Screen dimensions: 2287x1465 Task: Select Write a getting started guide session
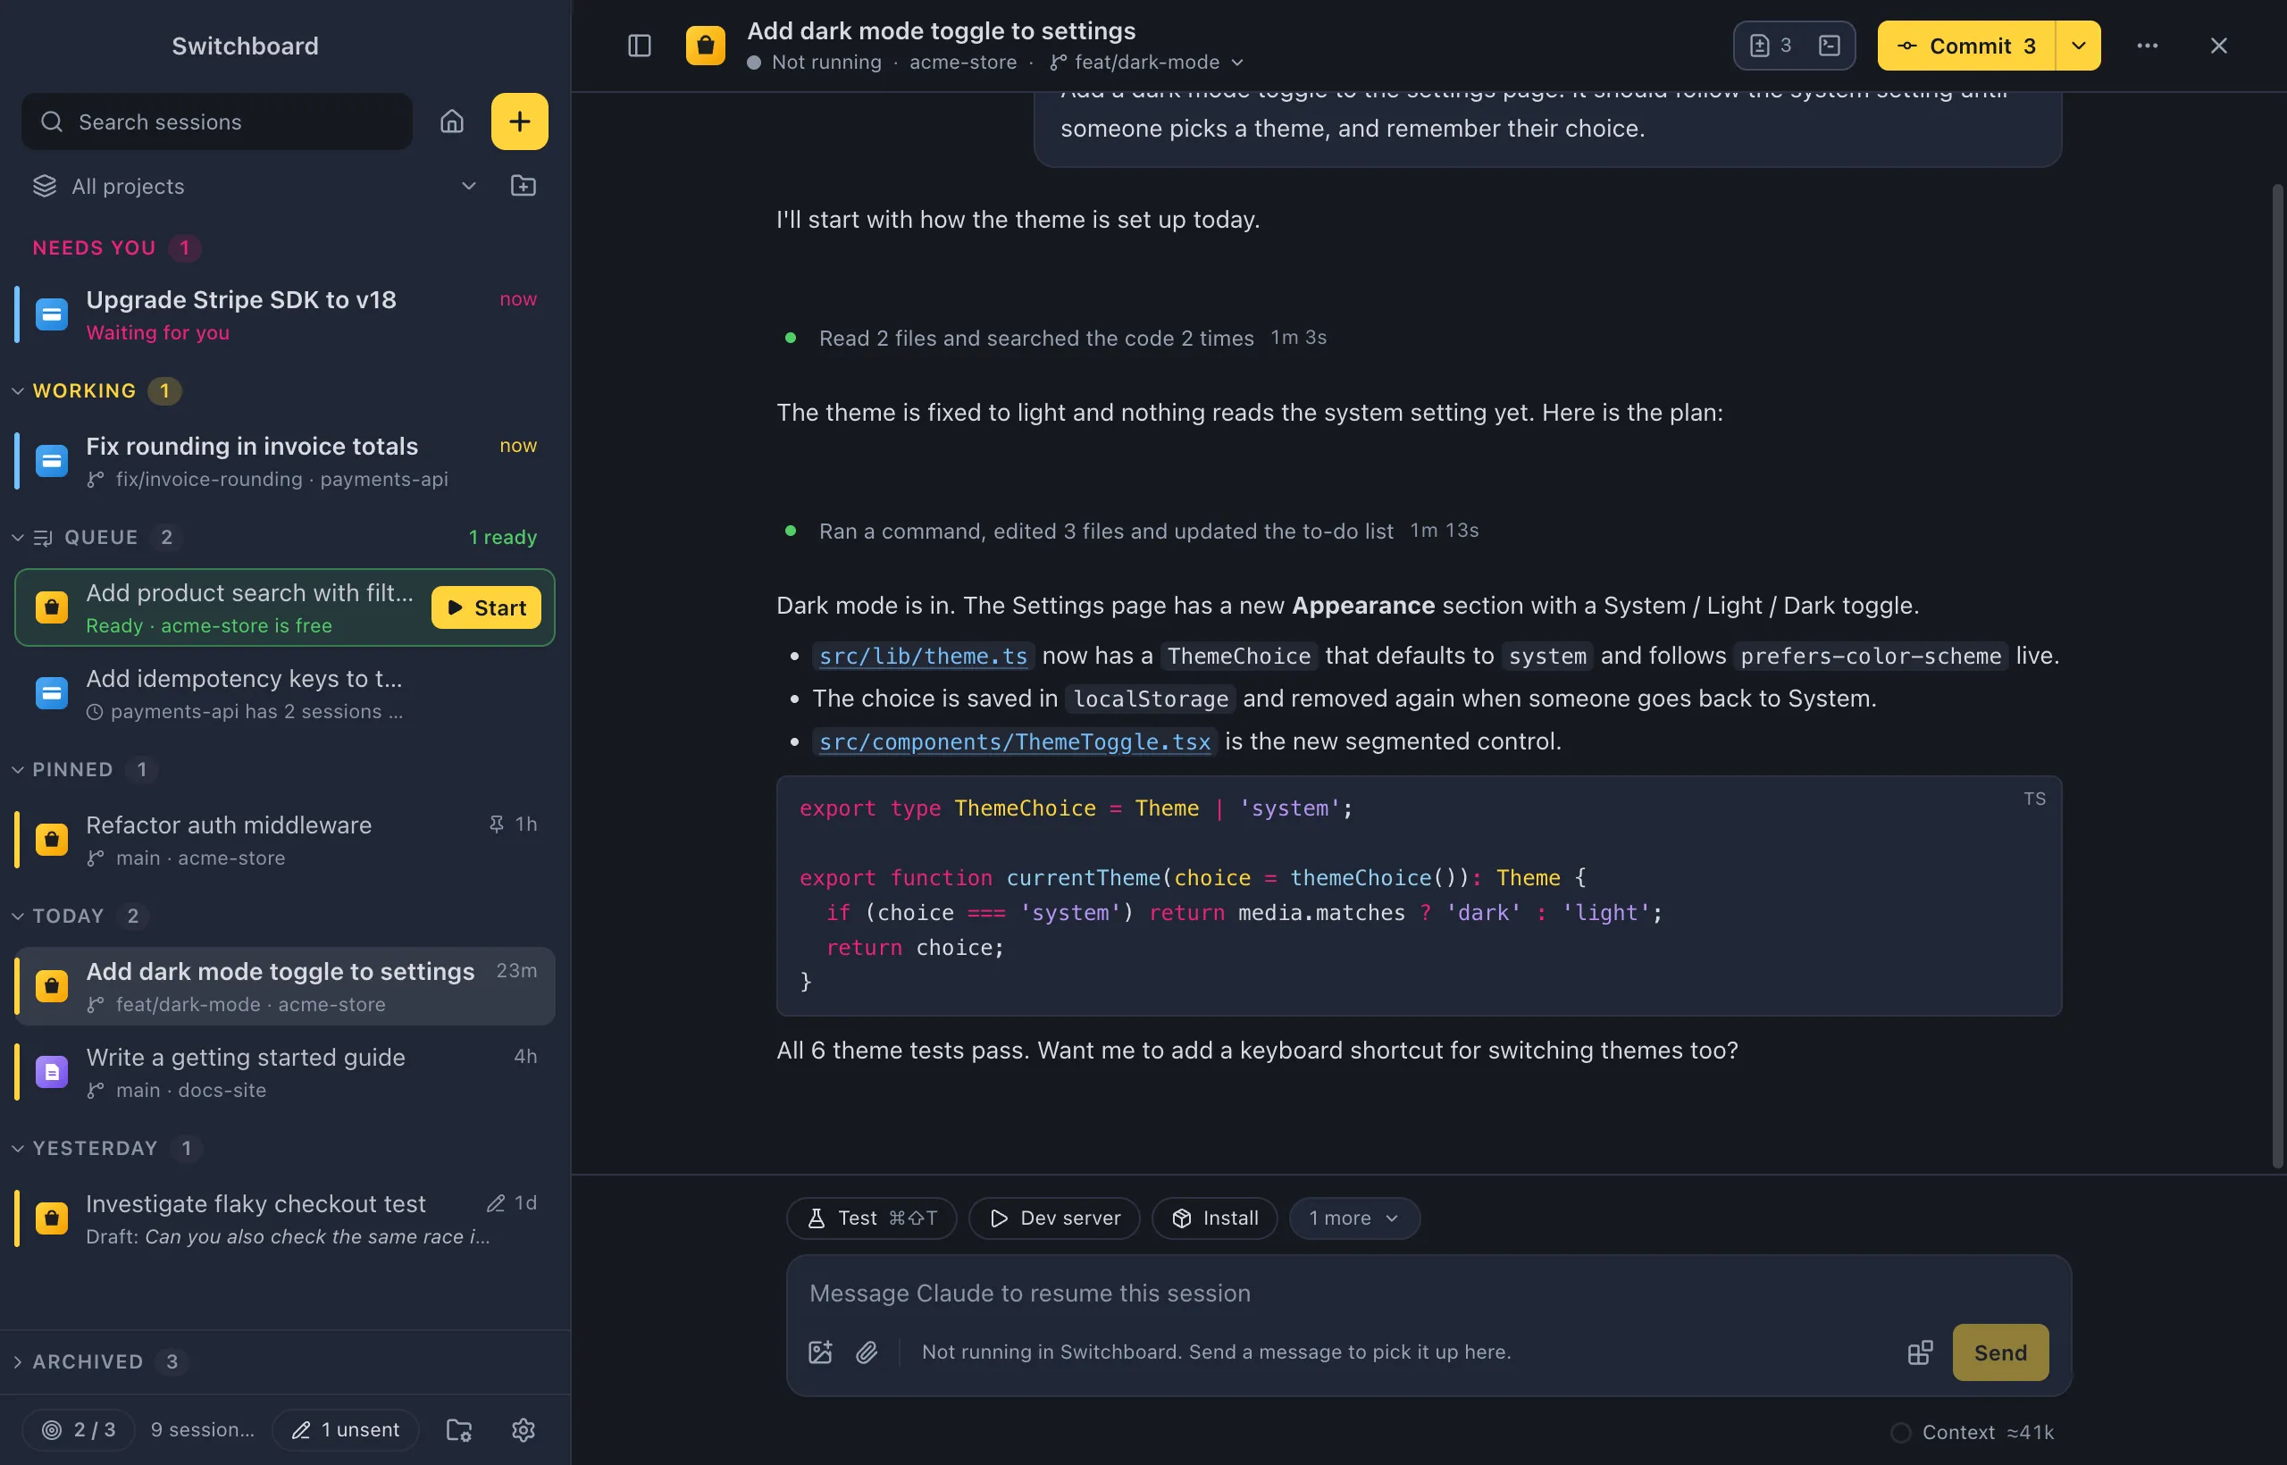click(x=284, y=1072)
